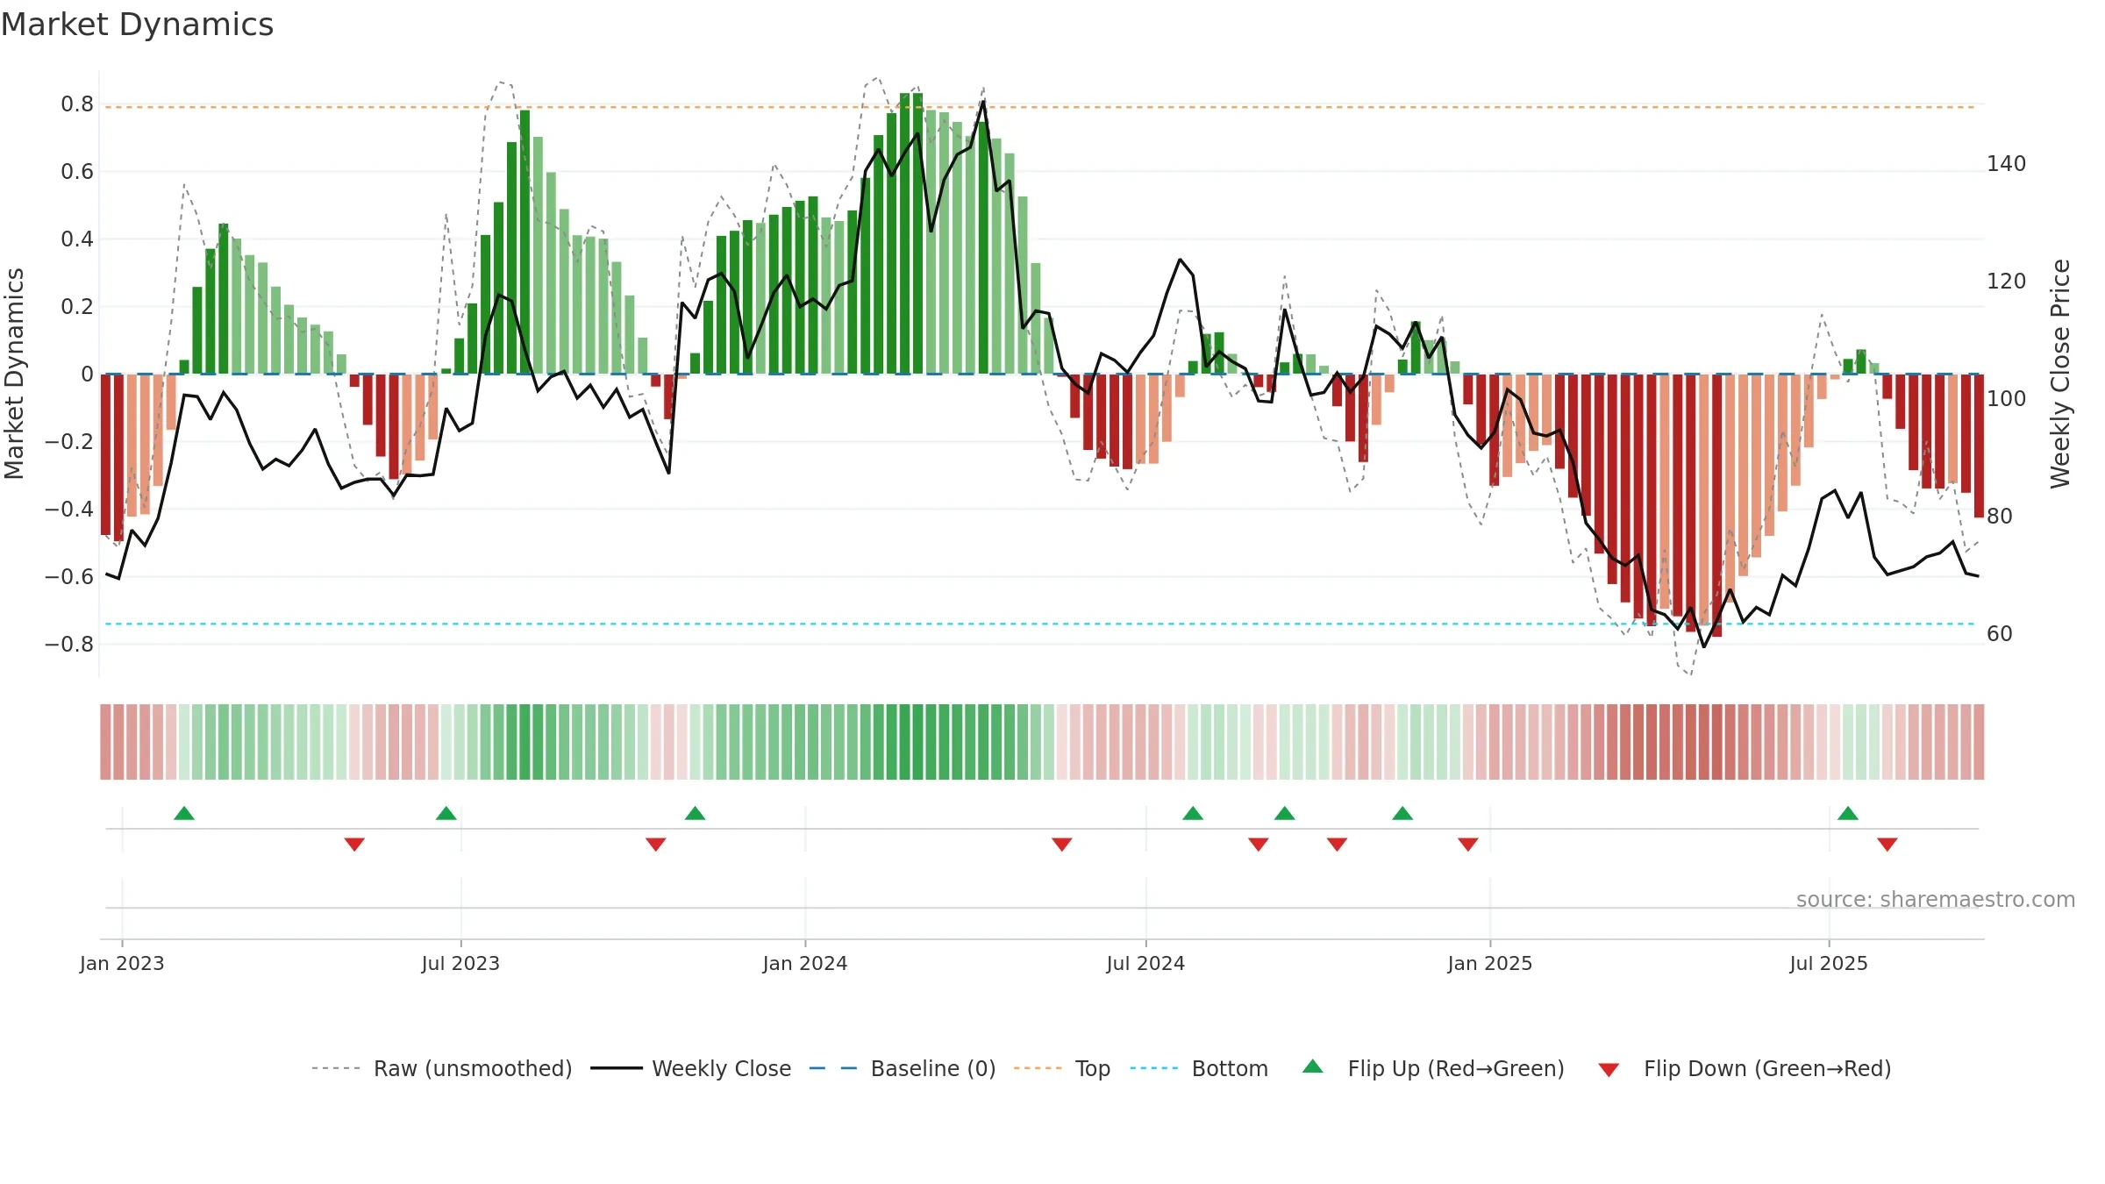Click the Market Dynamics chart title
Screen dimensions: 2105x1184
(x=138, y=25)
